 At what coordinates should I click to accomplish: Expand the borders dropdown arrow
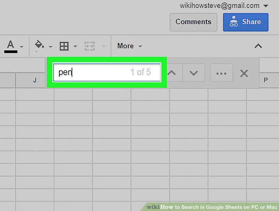point(75,47)
